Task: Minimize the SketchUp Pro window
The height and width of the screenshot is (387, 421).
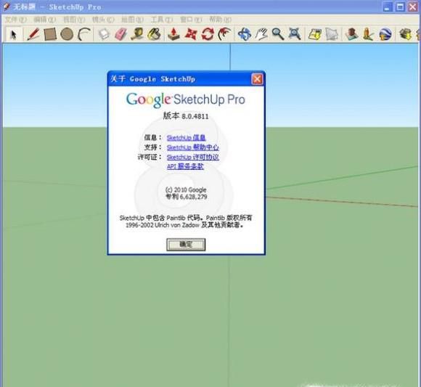Action: (x=387, y=7)
